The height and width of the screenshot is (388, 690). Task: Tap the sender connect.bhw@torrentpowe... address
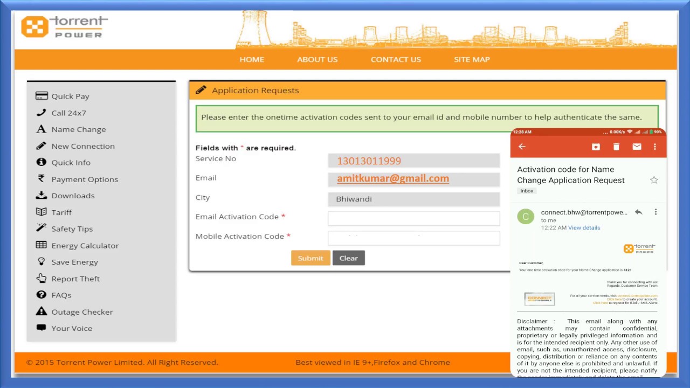click(584, 212)
